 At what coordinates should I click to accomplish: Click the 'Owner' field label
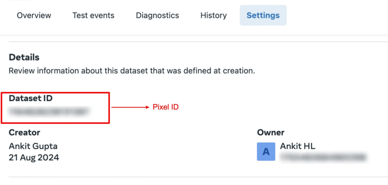[271, 133]
